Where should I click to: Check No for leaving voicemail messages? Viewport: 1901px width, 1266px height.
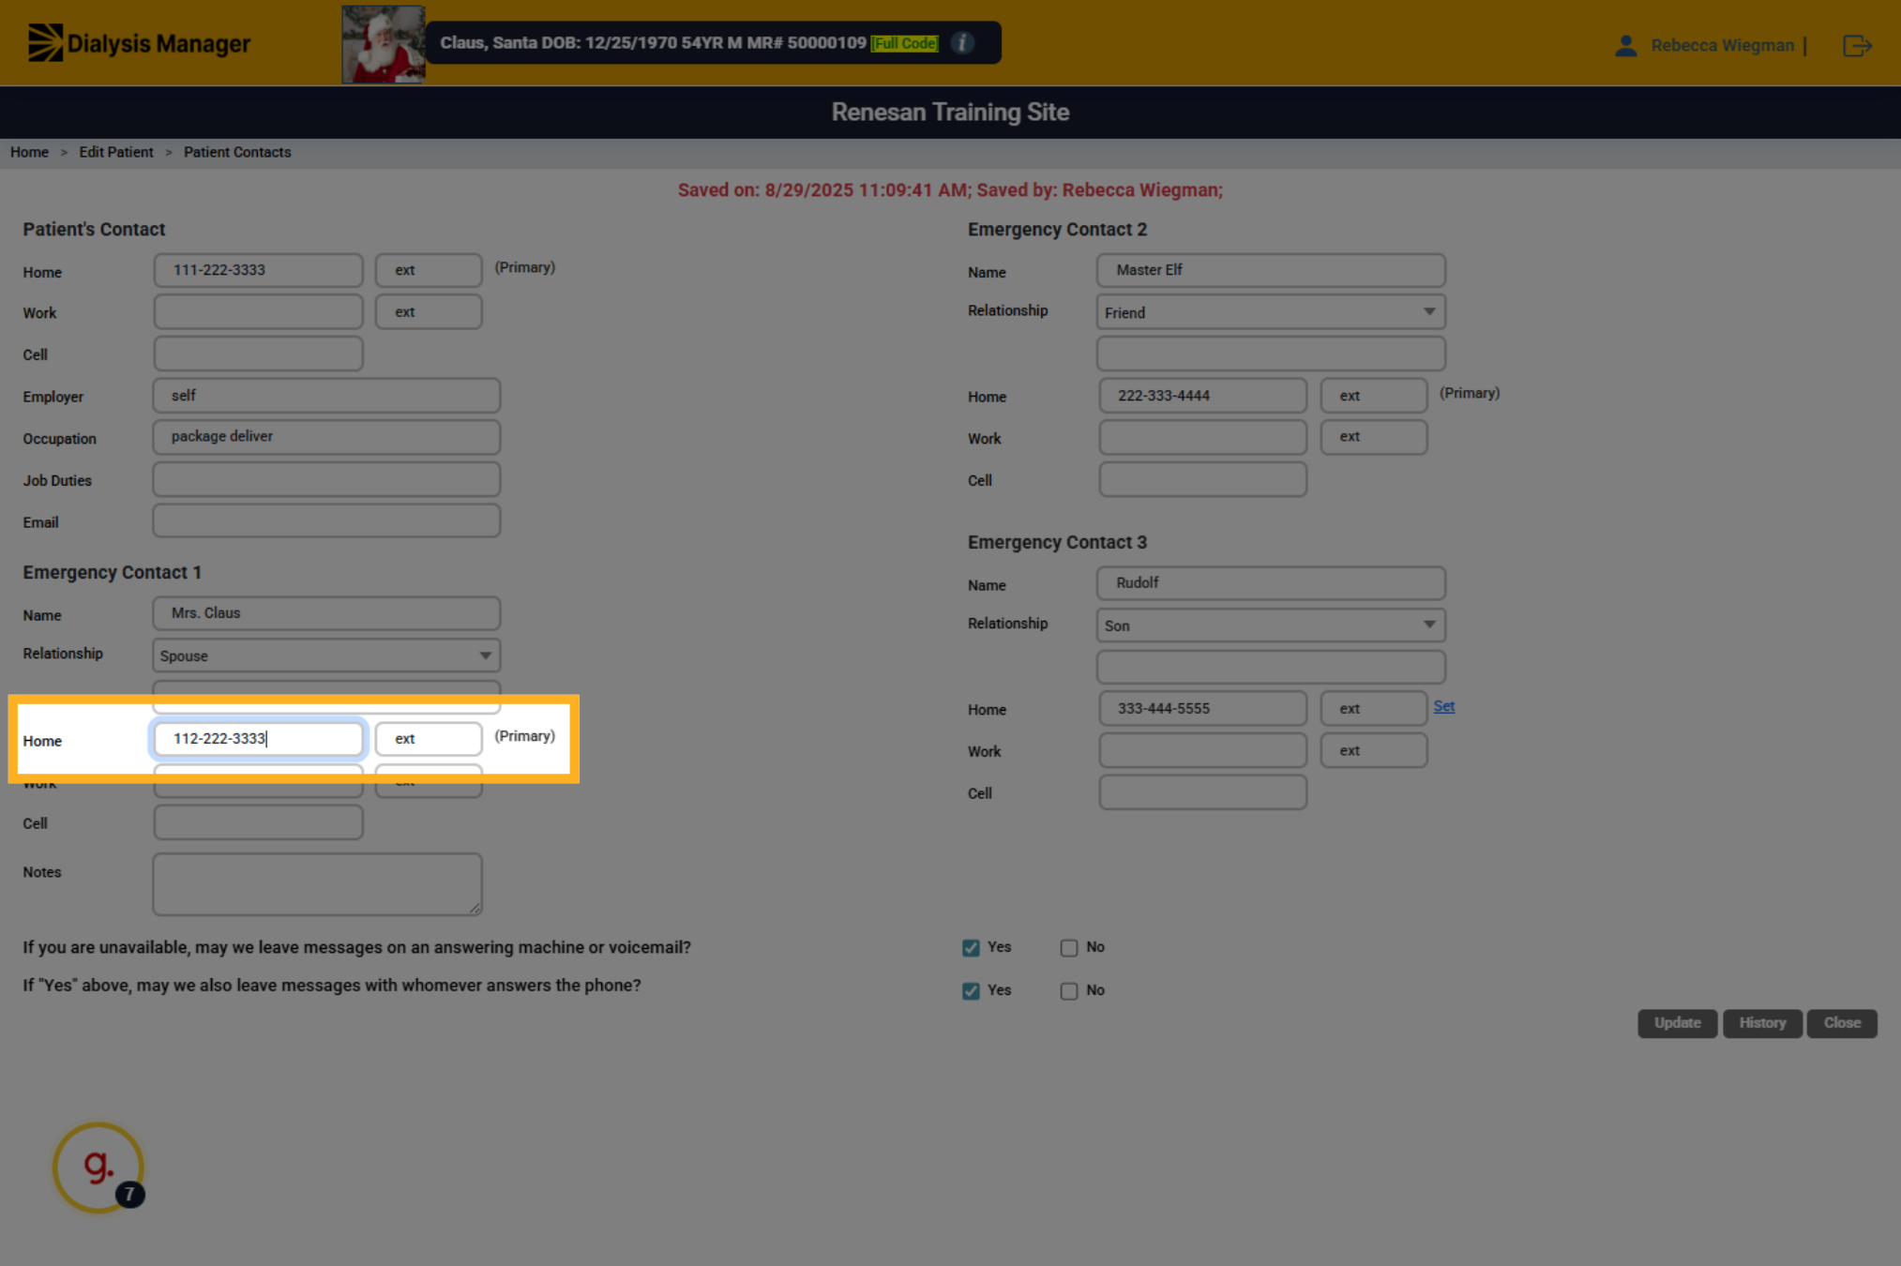click(x=1068, y=948)
